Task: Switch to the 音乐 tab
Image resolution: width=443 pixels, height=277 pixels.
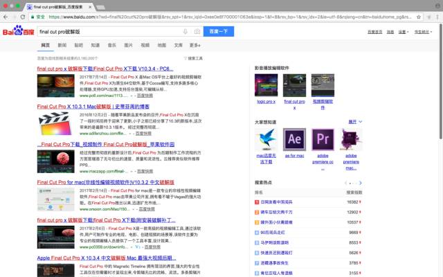Action: pyautogui.click(x=112, y=45)
